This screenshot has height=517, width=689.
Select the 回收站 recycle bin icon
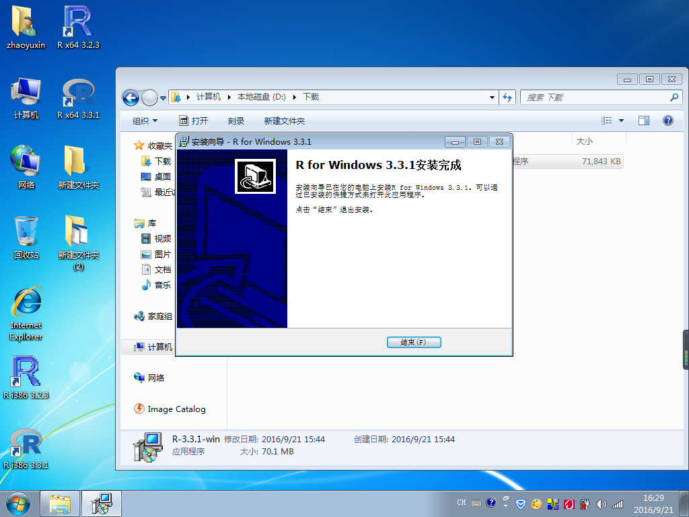click(26, 238)
